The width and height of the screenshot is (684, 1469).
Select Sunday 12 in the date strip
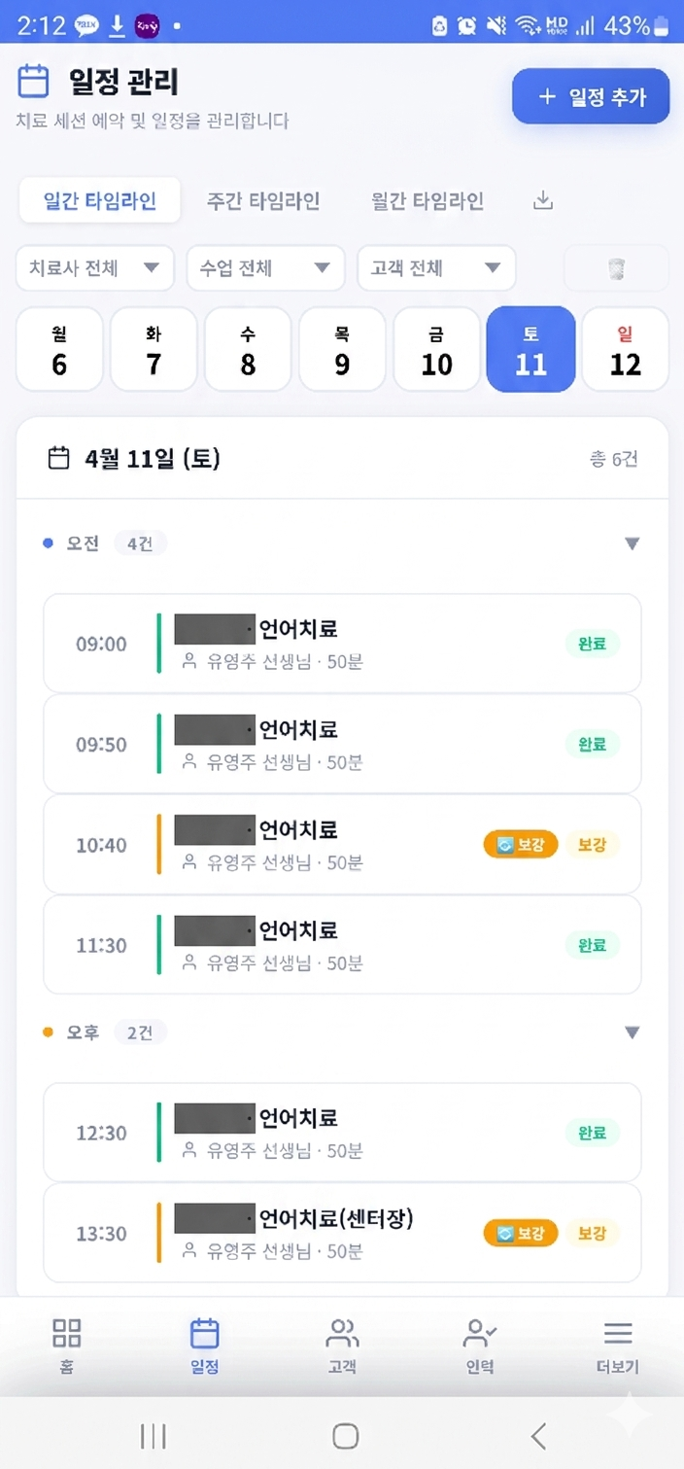[626, 350]
